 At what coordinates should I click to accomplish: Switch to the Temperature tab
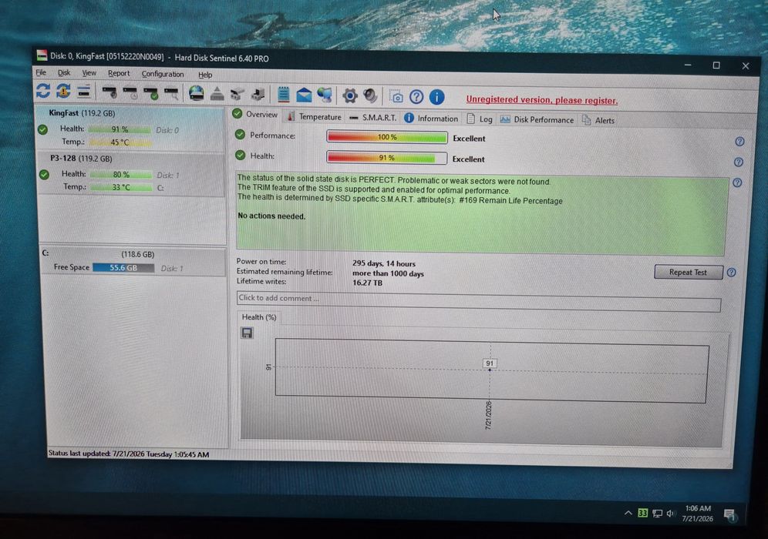point(315,116)
